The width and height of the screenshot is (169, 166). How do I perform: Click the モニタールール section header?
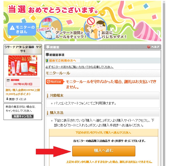(x=103, y=73)
